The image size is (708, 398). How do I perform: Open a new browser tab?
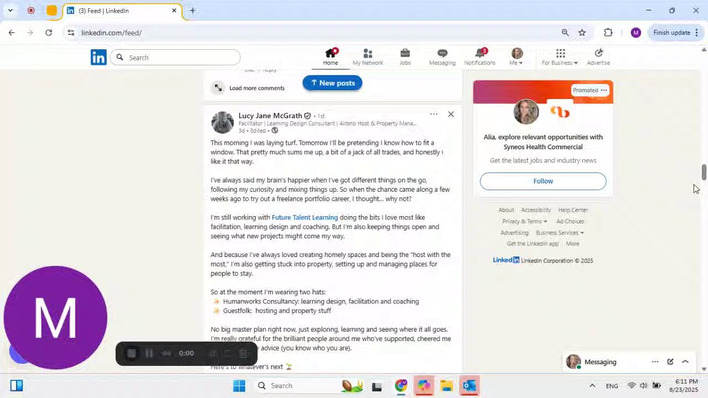click(192, 11)
